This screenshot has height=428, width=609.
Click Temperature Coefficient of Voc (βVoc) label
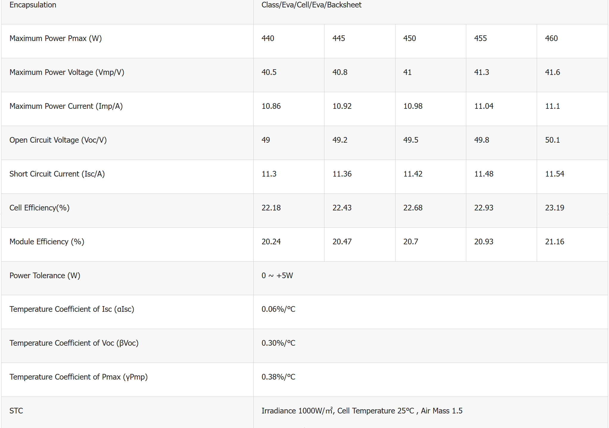(74, 343)
